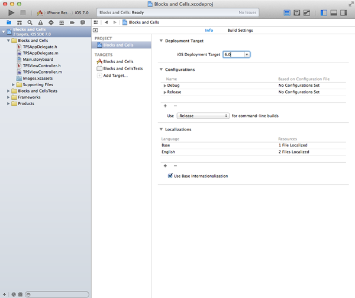Expand the Release configuration row
Image resolution: width=355 pixels, height=298 pixels.
tap(165, 92)
